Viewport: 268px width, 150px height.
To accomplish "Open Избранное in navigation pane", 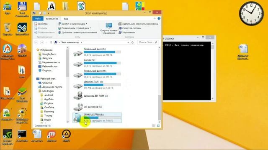I will tap(44, 50).
